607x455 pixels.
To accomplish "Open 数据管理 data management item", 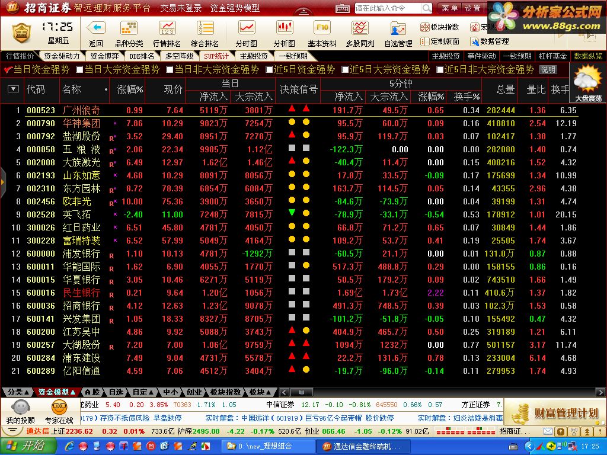I will [489, 41].
